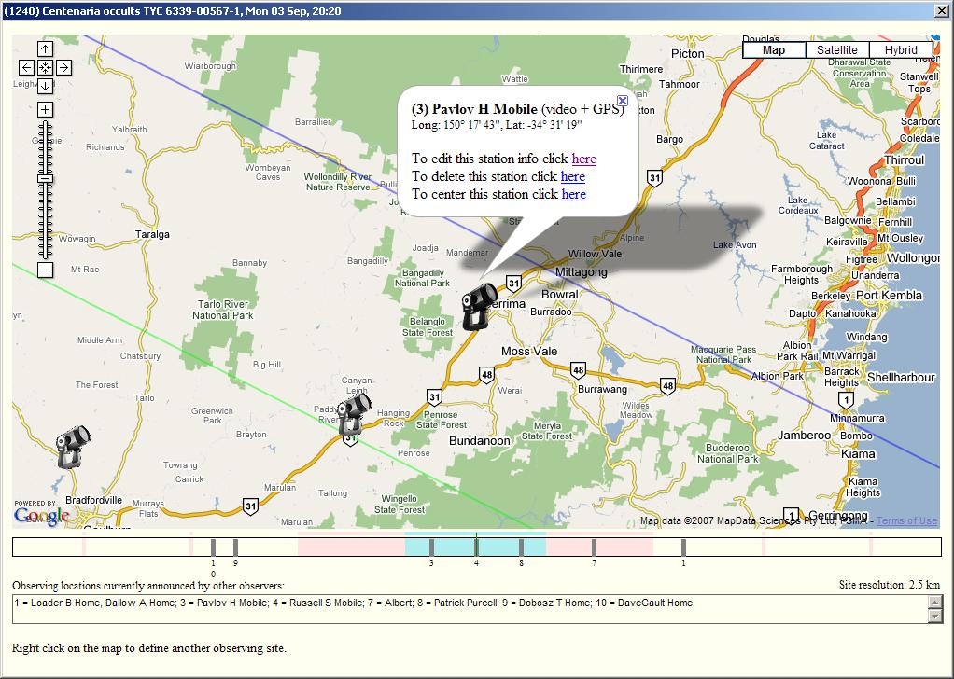Click the list box scroll up arrow
The image size is (954, 679).
pos(935,603)
